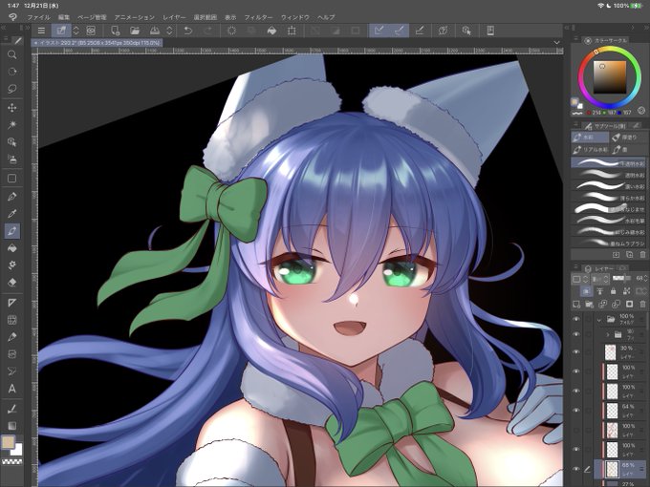Image resolution: width=650 pixels, height=487 pixels.
Task: Toggle first snap icon in command bar
Action: (x=379, y=31)
